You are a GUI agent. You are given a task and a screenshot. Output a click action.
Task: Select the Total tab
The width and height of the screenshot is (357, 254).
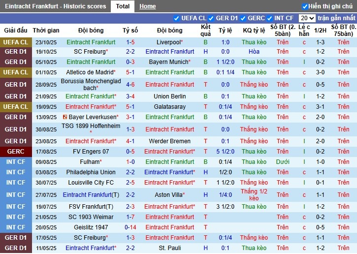(123, 6)
